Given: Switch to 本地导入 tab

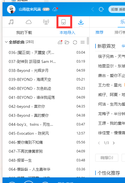Looking at the screenshot, I should (x=67, y=33).
